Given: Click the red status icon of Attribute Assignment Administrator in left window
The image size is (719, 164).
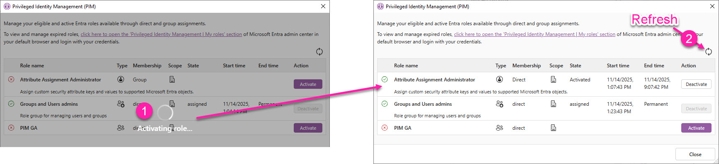Looking at the screenshot, I should tap(11, 79).
